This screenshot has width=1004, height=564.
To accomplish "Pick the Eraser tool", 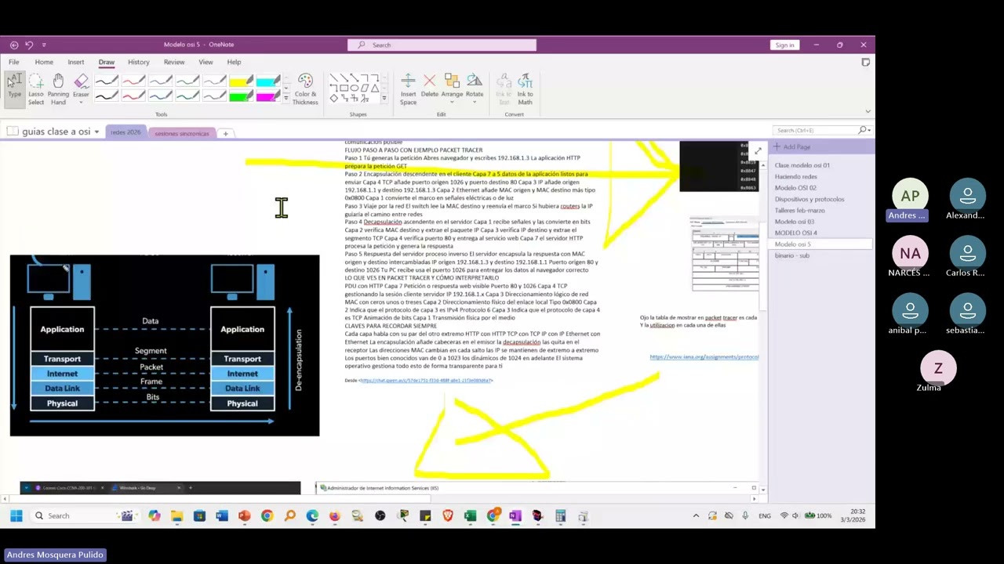I will point(81,89).
